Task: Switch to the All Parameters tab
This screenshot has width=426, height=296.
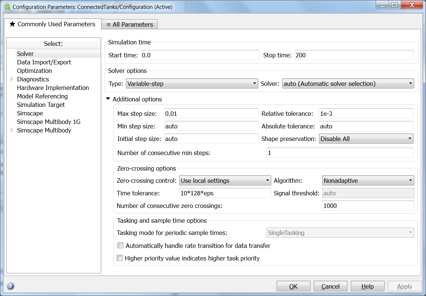Action: [x=130, y=24]
